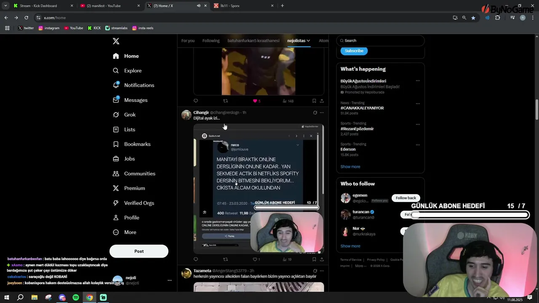The height and width of the screenshot is (303, 539).
Task: Like Cihangir's Dijital ayak izi tweet
Action: point(256,259)
